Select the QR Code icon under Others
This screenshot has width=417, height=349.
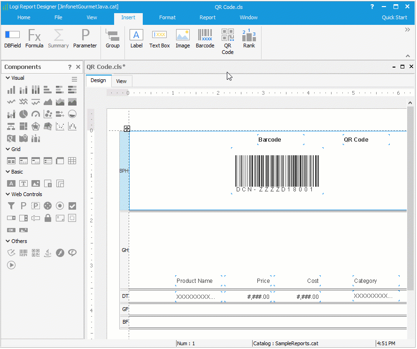(x=36, y=252)
